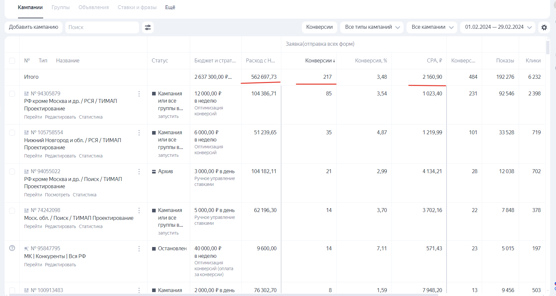
Task: Switch to the Группы tab
Action: [61, 8]
